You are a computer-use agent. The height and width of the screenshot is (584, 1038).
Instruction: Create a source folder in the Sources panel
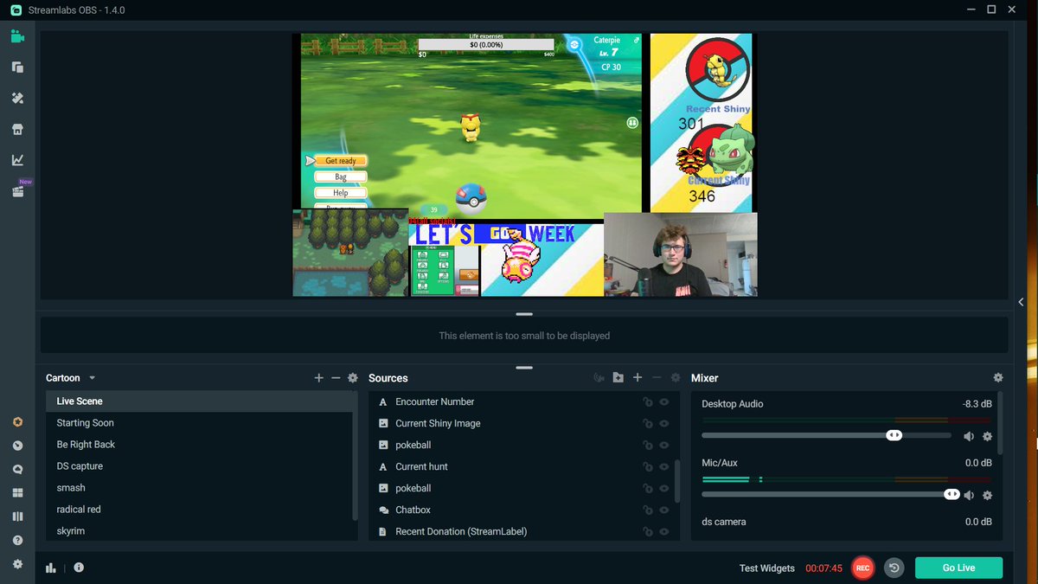(x=618, y=377)
